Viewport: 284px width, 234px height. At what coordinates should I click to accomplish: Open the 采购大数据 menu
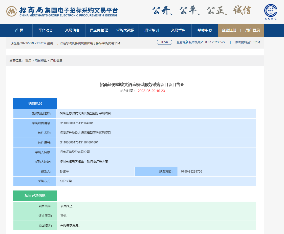coord(125,30)
